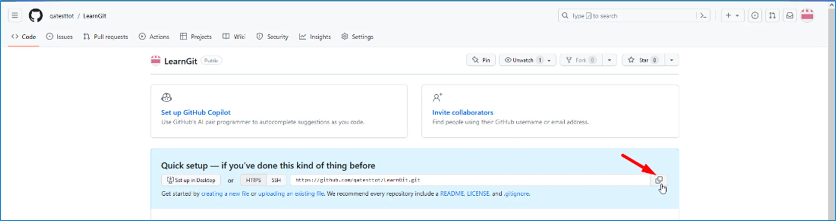Viewport: 836px width, 221px height.
Task: Open 'Invite collaborators' link
Action: [463, 112]
